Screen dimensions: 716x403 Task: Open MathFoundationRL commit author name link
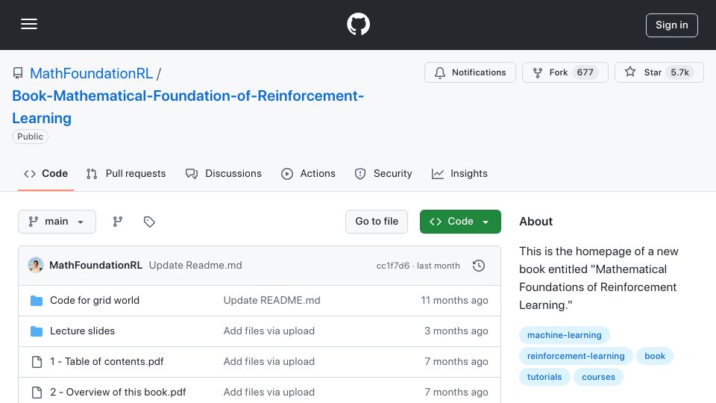coord(96,266)
